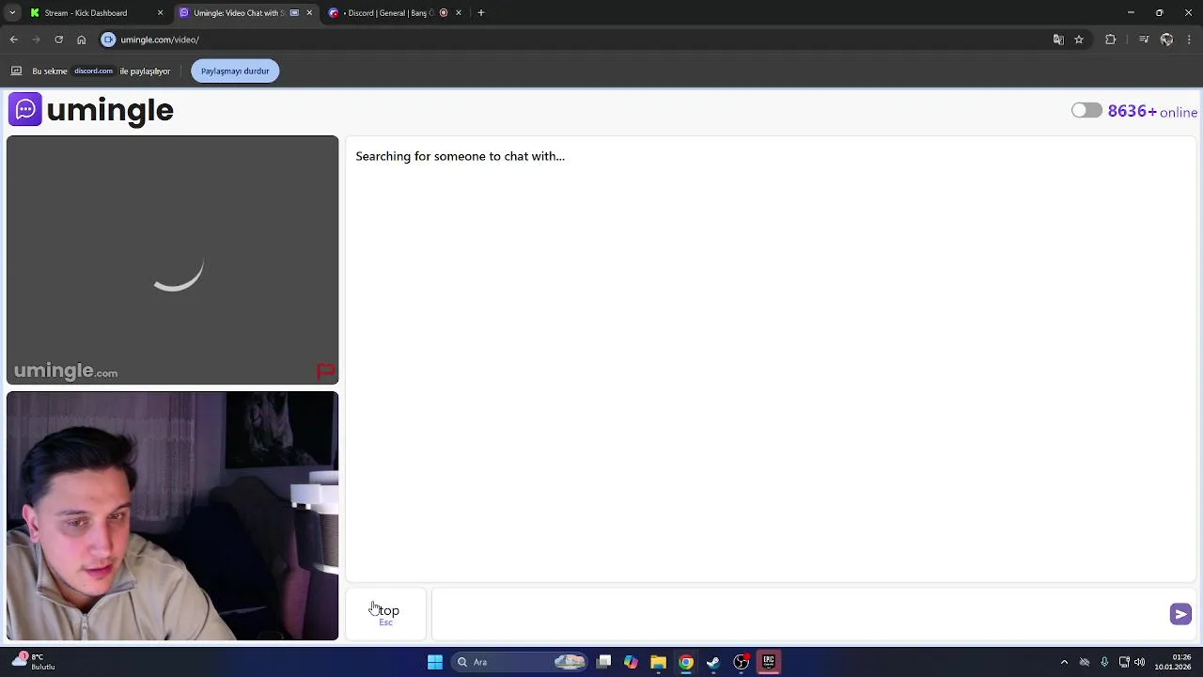The width and height of the screenshot is (1203, 677).
Task: Go back to previous page
Action: click(x=14, y=39)
